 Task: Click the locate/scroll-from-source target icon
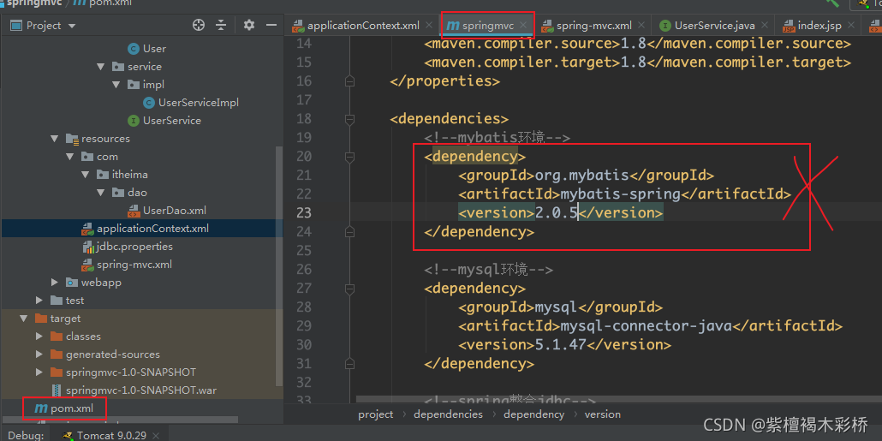tap(198, 26)
